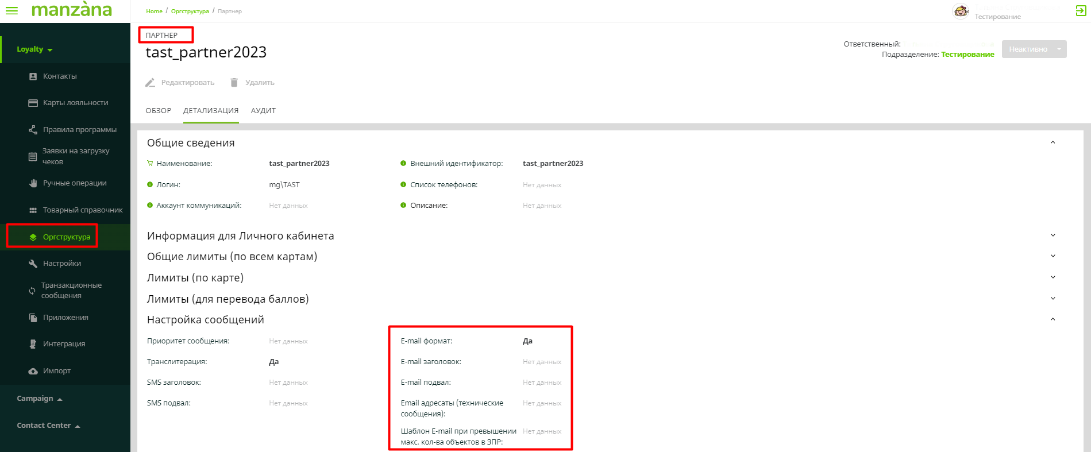1091x452 pixels.
Task: Click the logout icon at top right
Action: (1081, 10)
